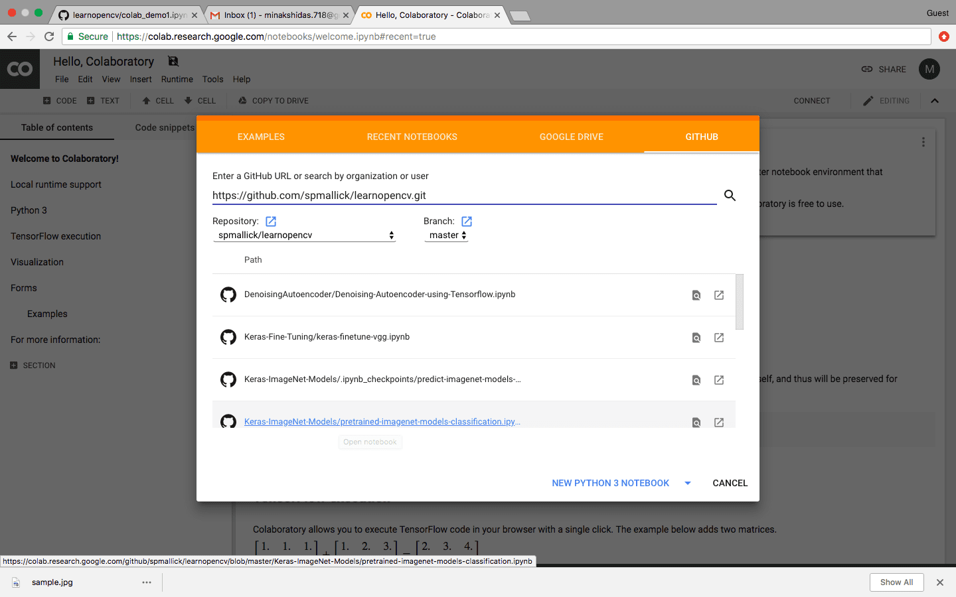Go to Local runtime support in contents
Image resolution: width=956 pixels, height=597 pixels.
point(56,184)
